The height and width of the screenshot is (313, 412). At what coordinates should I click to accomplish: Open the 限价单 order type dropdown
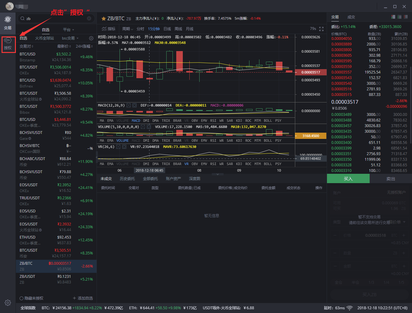point(397,222)
